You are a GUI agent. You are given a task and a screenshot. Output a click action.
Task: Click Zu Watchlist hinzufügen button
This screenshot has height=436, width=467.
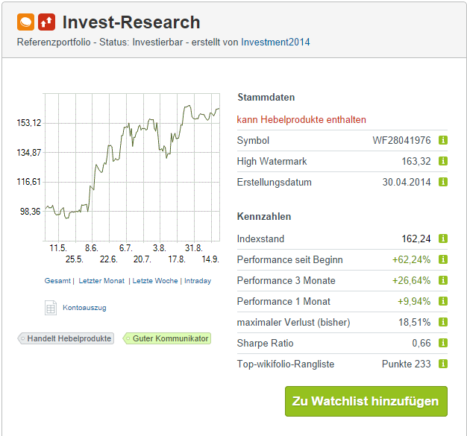coord(366,401)
